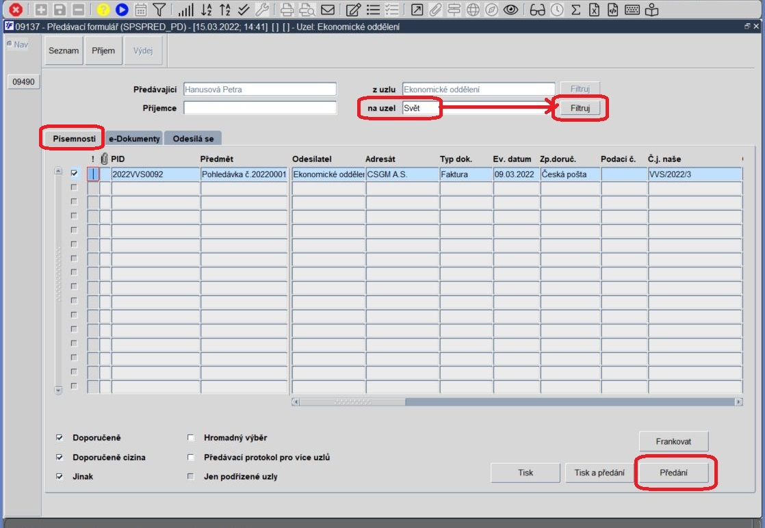Switch to the Odesílá se tab

click(193, 138)
